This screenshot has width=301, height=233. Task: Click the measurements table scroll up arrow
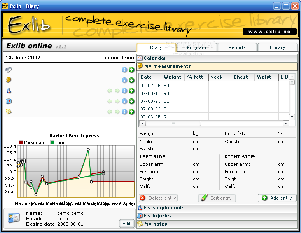point(292,77)
